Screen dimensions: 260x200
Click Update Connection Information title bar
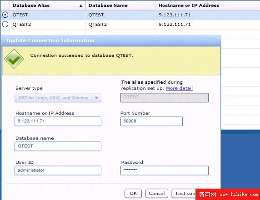(x=111, y=40)
